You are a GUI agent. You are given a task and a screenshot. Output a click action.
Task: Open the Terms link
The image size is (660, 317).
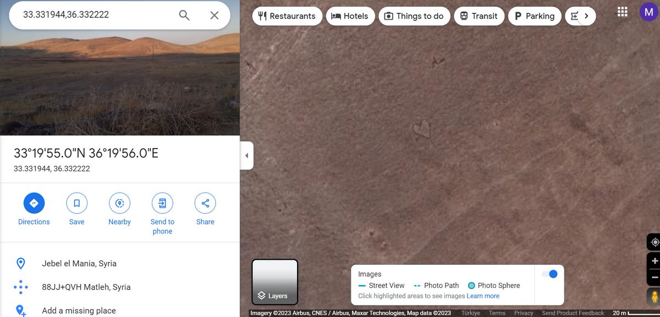pos(497,313)
